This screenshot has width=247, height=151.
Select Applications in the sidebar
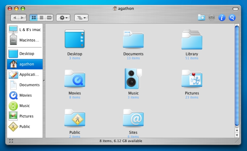25,74
